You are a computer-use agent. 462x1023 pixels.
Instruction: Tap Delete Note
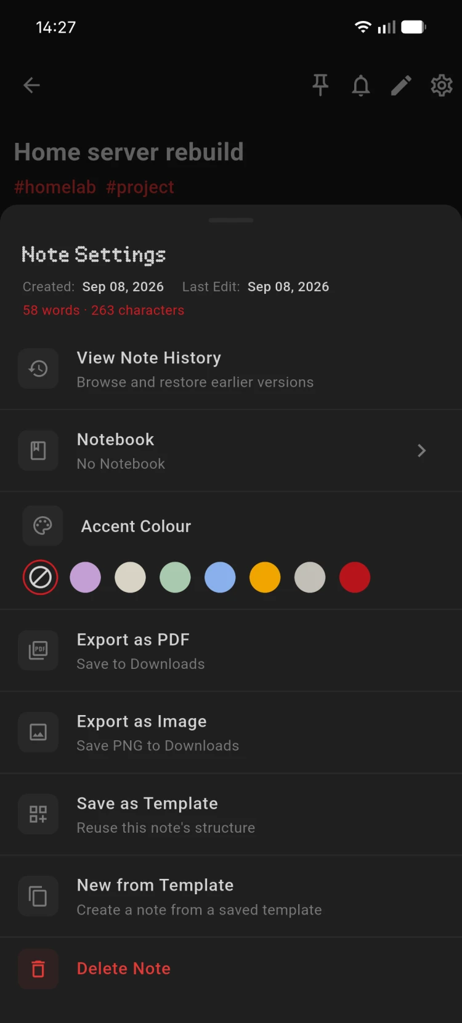tap(231, 969)
